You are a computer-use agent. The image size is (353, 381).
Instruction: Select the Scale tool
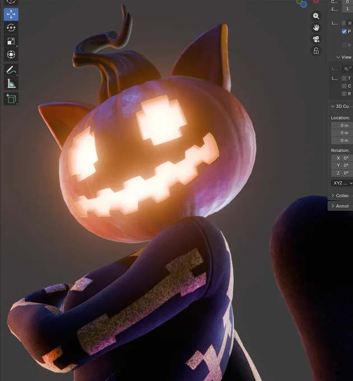pos(11,41)
